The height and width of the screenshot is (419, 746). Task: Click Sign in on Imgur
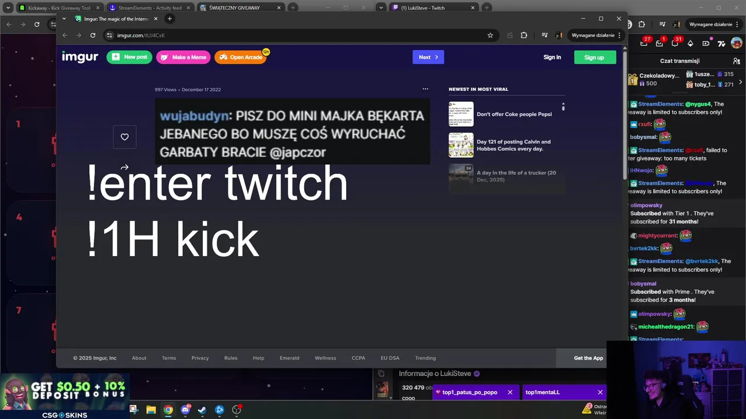pyautogui.click(x=552, y=57)
